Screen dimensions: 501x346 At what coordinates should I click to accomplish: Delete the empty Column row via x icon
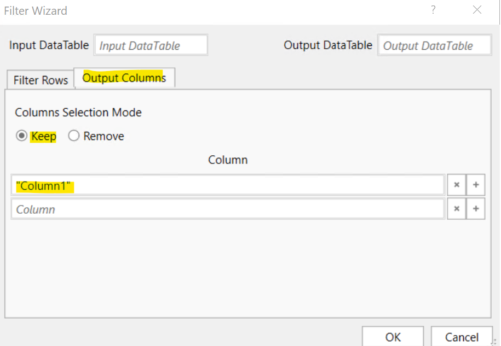(x=456, y=209)
